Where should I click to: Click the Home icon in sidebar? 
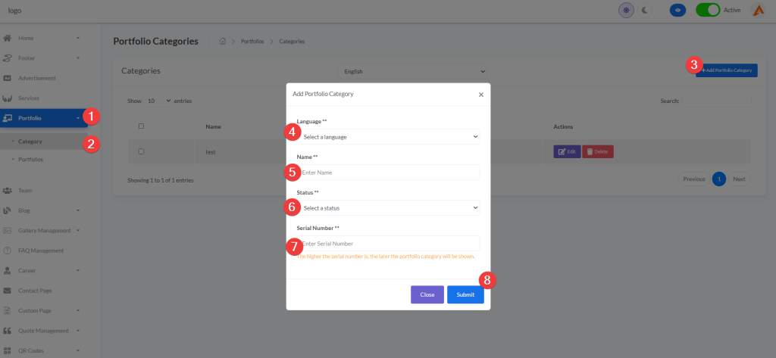[x=8, y=38]
